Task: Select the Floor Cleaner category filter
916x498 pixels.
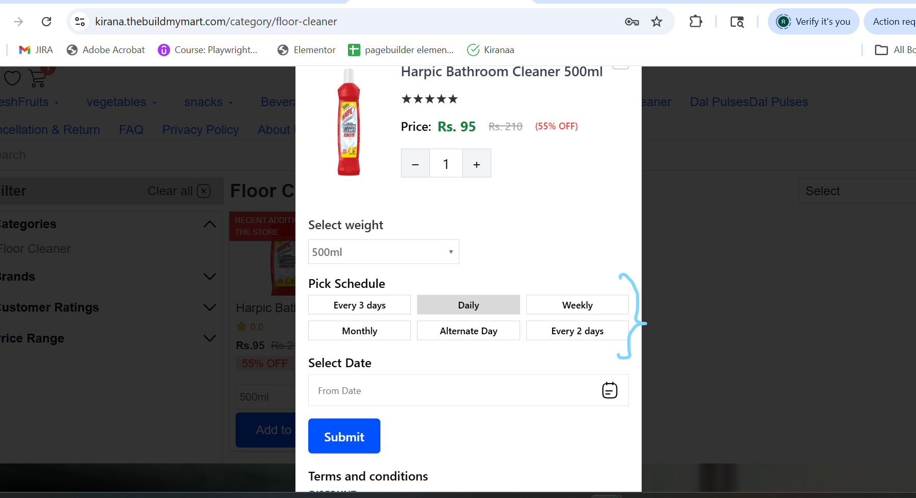Action: [x=35, y=249]
